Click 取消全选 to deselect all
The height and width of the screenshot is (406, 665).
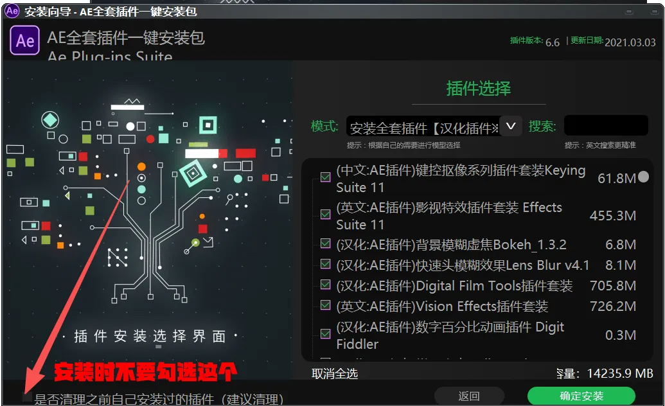tap(335, 374)
